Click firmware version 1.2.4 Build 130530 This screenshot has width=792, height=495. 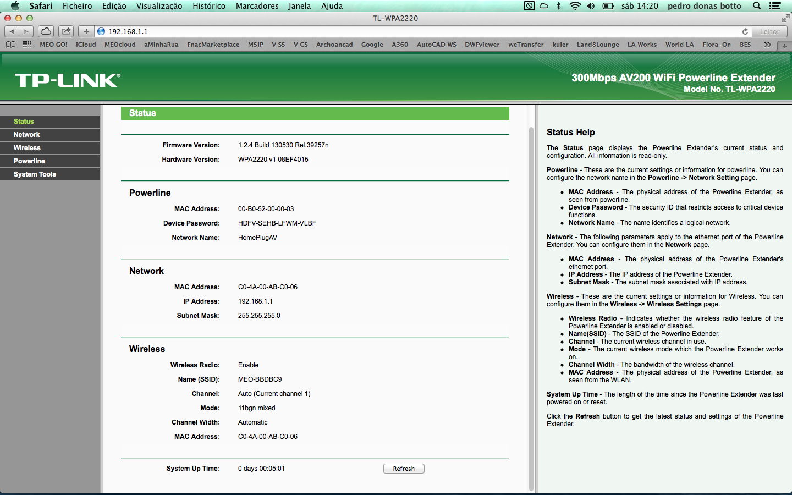[283, 145]
